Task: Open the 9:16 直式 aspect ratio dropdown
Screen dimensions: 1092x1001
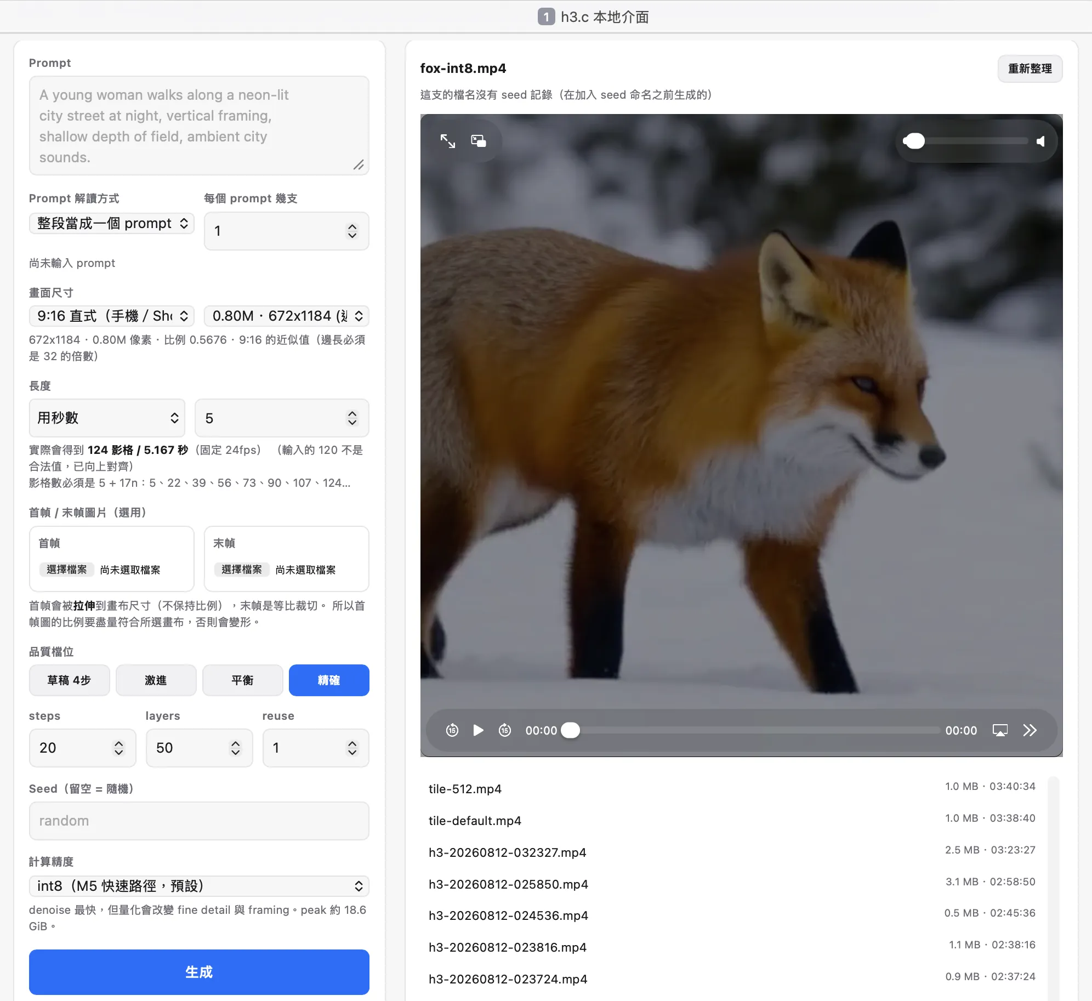Action: click(112, 316)
